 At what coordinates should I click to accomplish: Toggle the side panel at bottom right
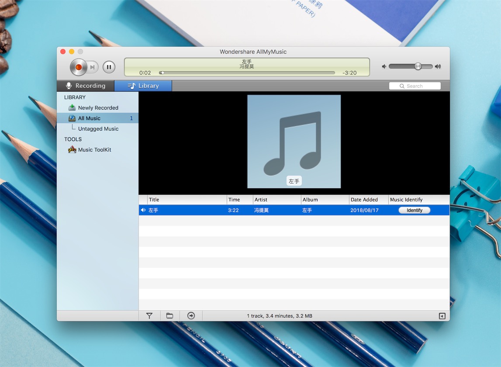(x=442, y=316)
